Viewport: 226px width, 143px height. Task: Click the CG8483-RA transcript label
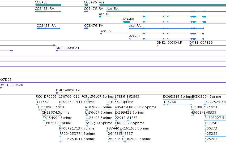pos(45,9)
